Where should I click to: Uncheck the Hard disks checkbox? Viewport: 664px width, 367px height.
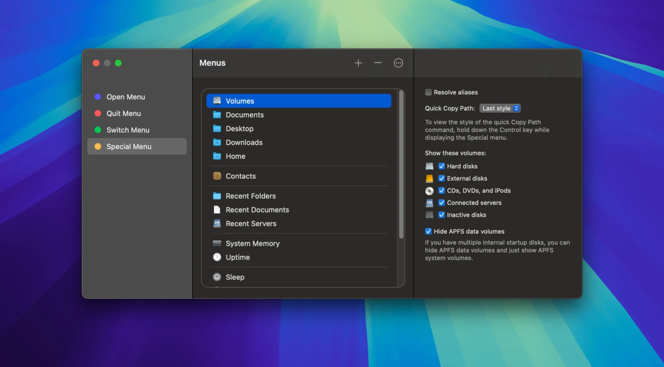point(442,166)
